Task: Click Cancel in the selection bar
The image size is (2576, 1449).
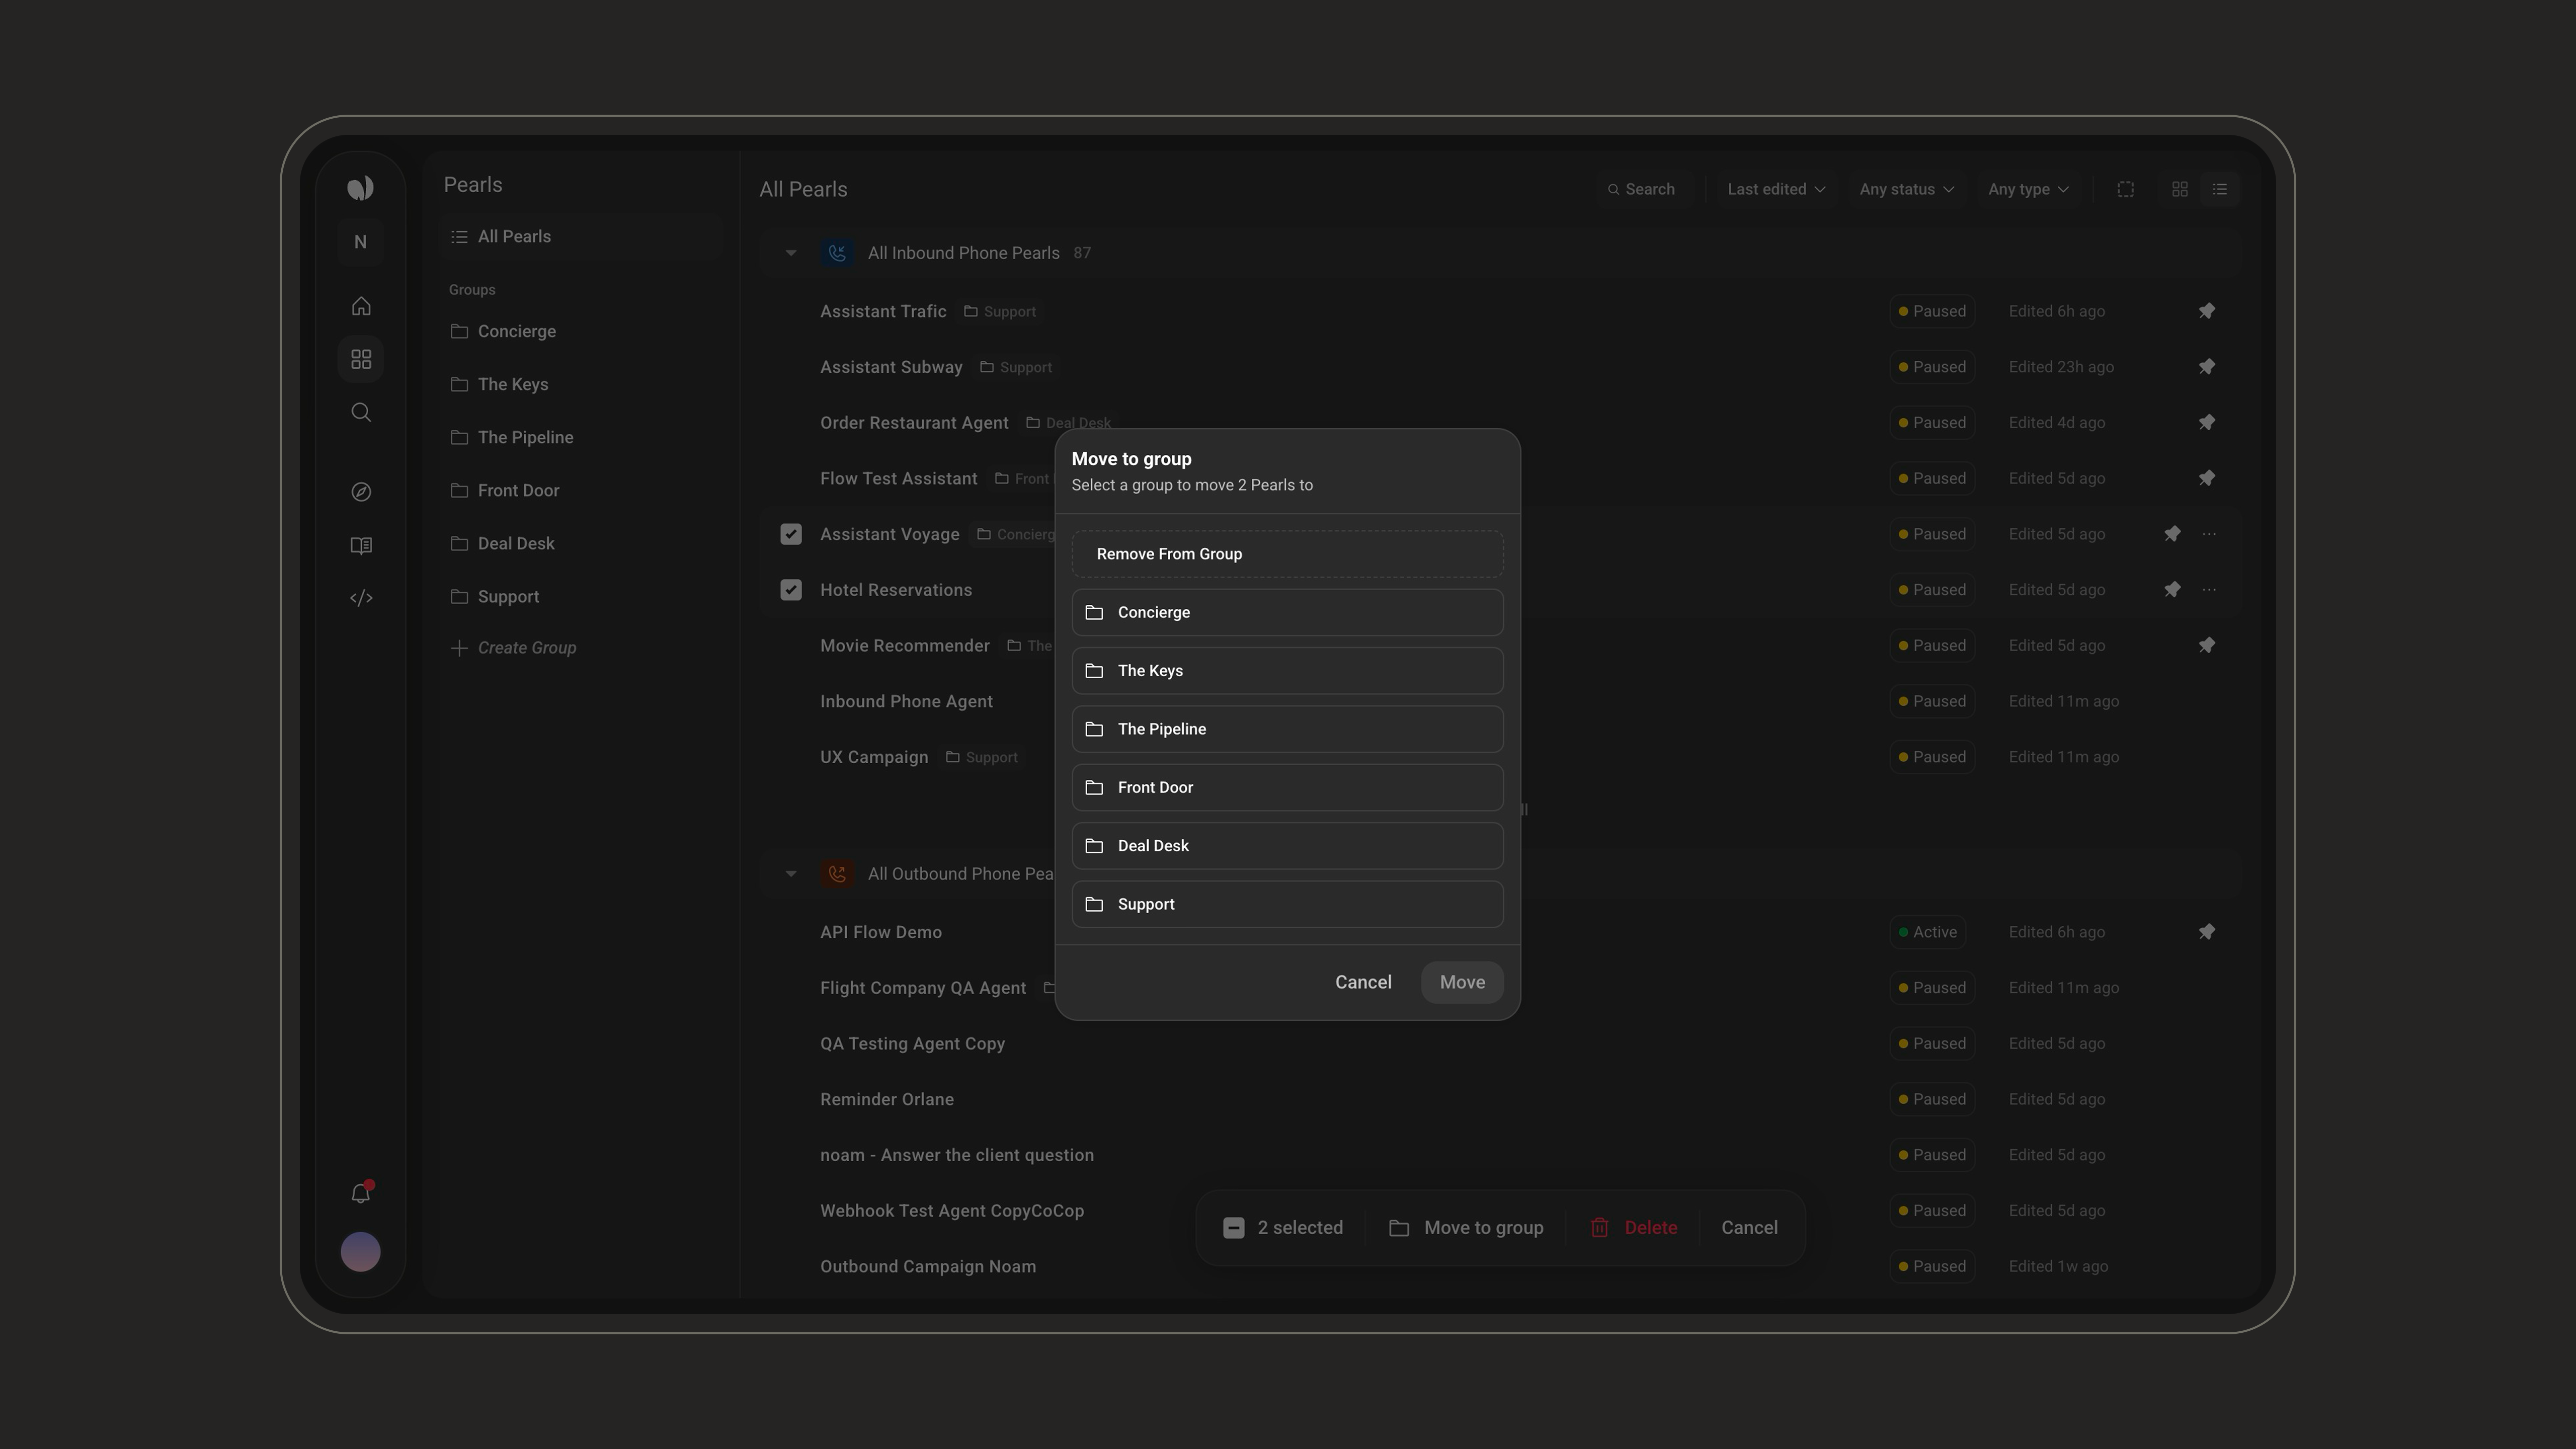Action: [x=1749, y=1228]
